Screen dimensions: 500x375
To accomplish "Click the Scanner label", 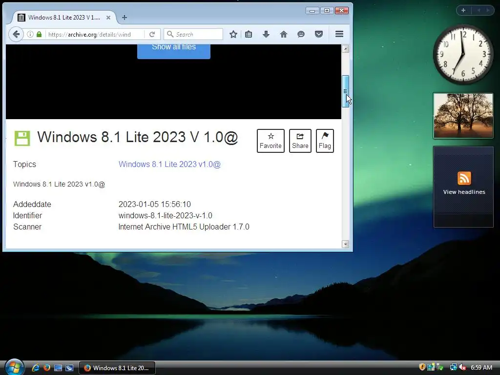I will point(27,227).
